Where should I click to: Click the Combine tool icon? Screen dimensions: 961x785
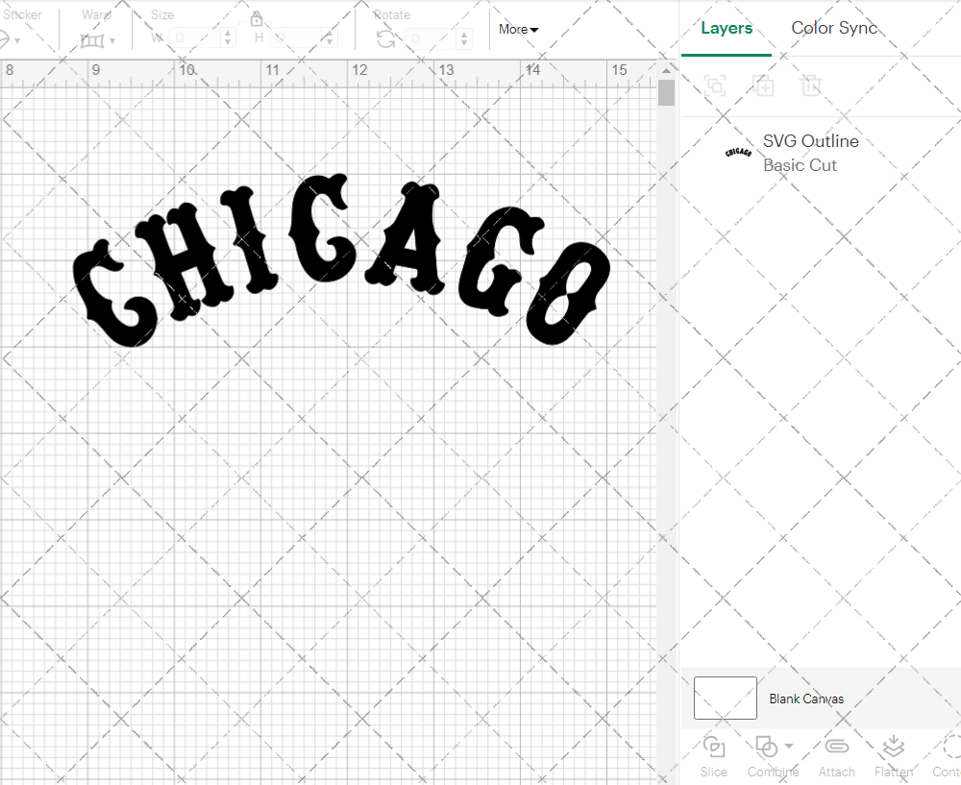[x=766, y=747]
